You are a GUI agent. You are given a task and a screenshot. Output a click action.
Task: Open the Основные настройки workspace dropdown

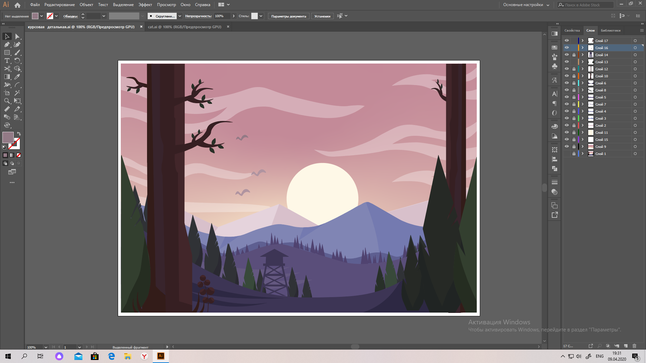coord(526,5)
